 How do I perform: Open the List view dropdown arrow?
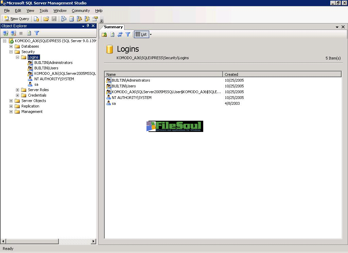pyautogui.click(x=151, y=34)
